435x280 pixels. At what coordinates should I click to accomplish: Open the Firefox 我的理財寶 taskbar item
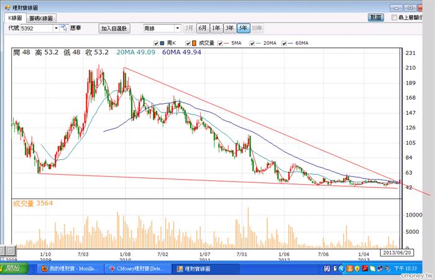(x=70, y=269)
